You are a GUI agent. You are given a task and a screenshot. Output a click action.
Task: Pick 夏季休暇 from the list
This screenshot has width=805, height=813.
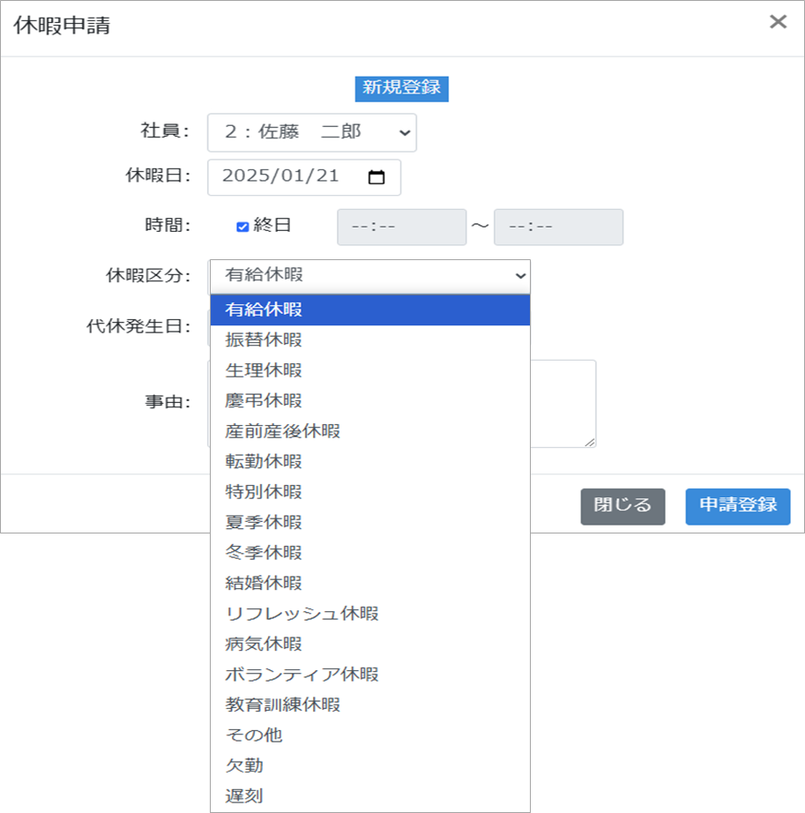tap(264, 523)
